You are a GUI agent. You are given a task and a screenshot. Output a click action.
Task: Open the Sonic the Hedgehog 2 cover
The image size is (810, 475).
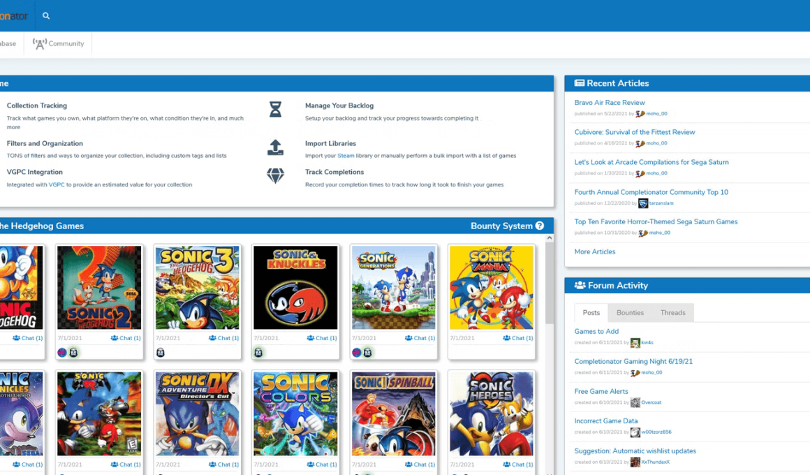coord(99,287)
